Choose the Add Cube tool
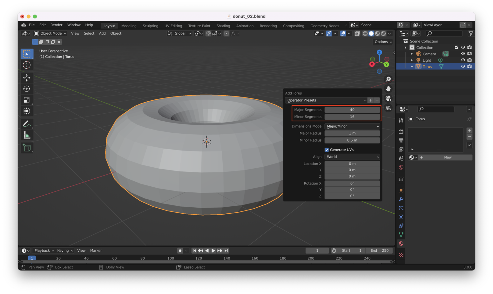Image resolution: width=493 pixels, height=294 pixels. 27,148
